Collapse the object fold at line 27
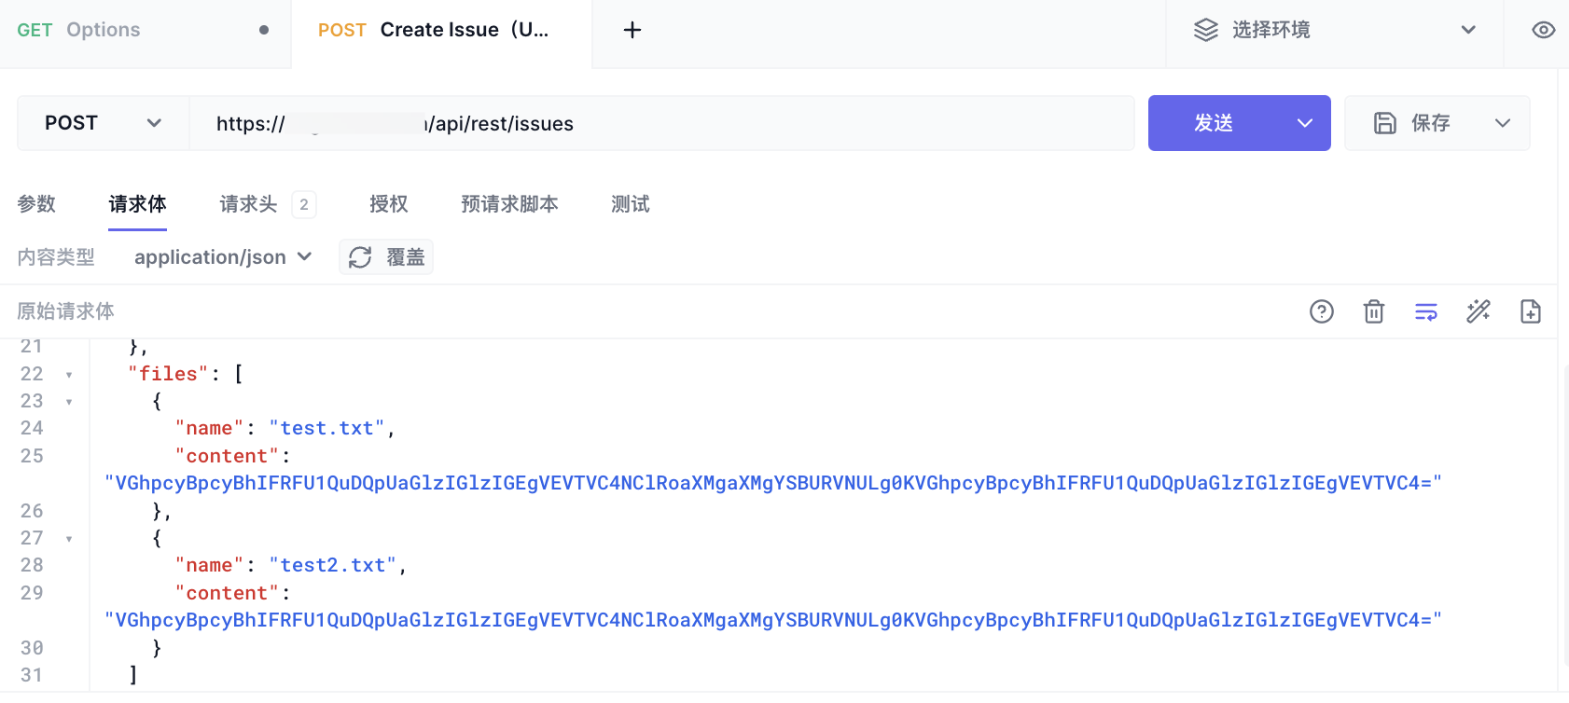Image resolution: width=1569 pixels, height=703 pixels. point(69,539)
